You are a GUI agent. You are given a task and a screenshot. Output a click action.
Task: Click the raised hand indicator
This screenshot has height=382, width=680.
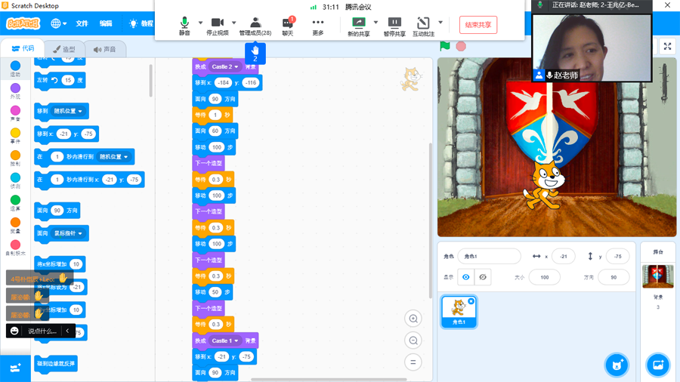[x=255, y=54]
